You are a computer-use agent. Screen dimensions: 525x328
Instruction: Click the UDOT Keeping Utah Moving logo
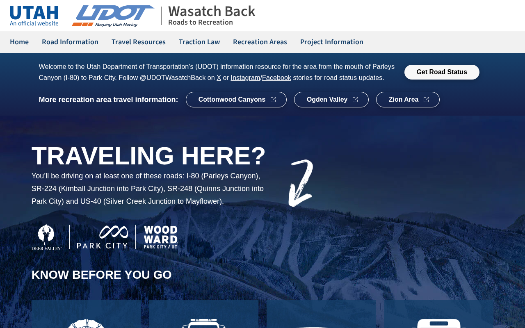click(113, 16)
